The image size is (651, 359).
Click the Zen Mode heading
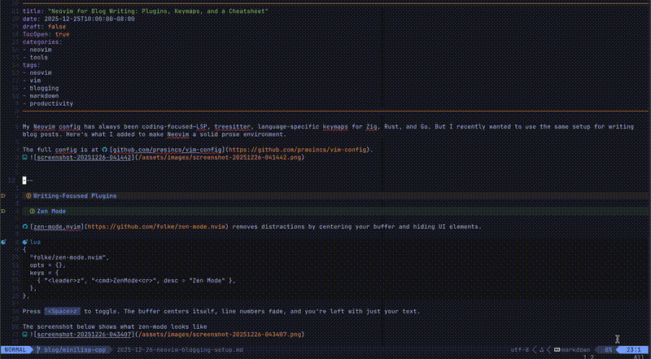point(51,211)
